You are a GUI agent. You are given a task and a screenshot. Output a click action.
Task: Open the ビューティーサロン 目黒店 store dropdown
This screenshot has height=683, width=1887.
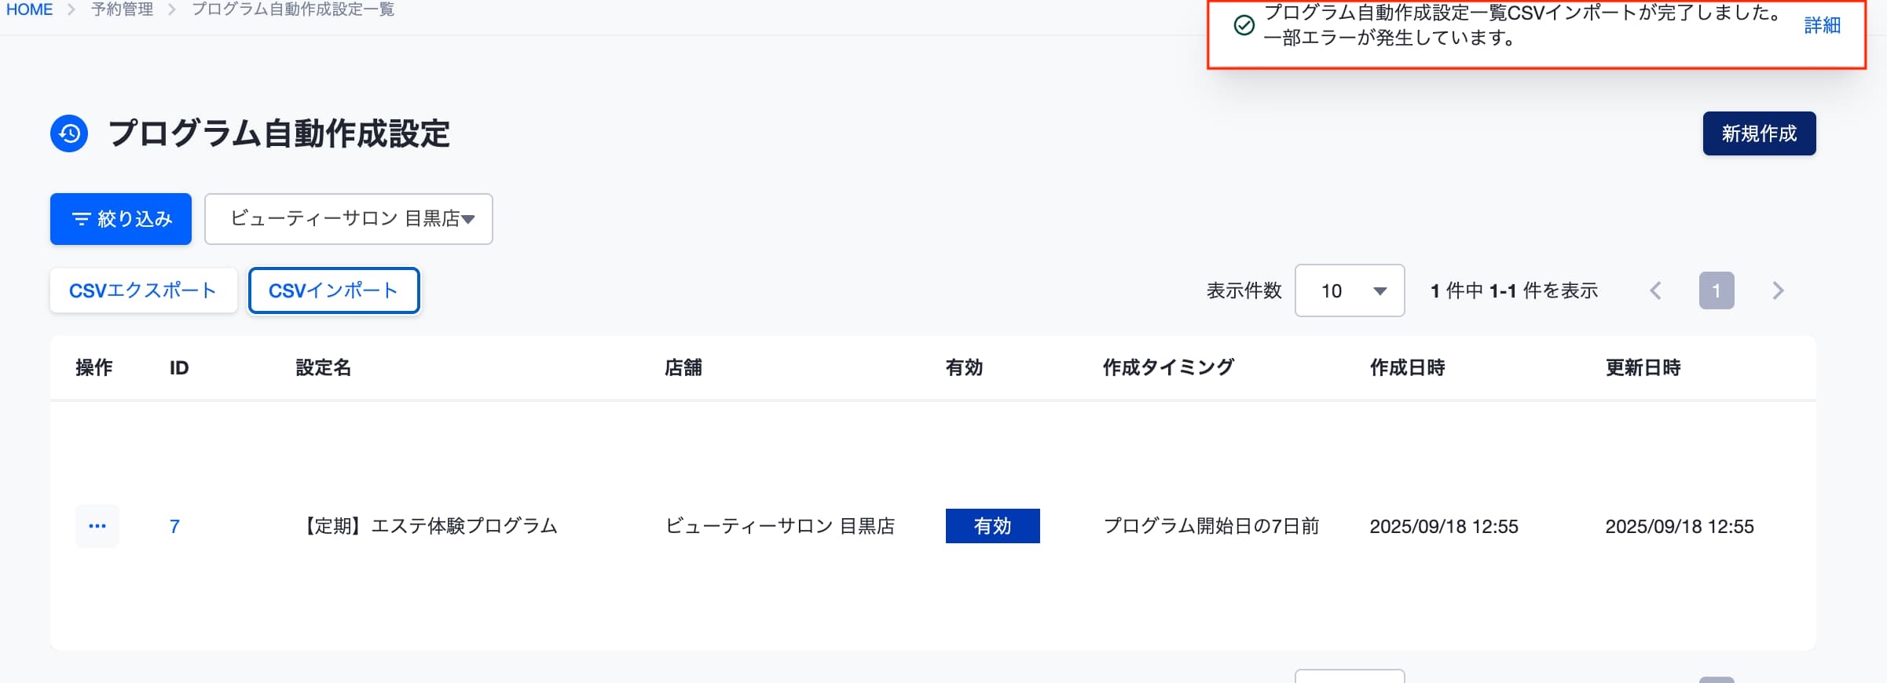(x=349, y=219)
